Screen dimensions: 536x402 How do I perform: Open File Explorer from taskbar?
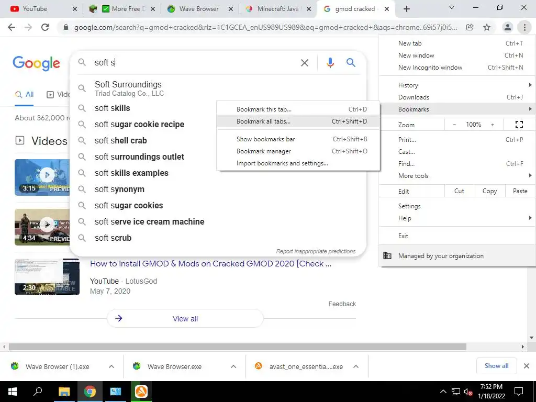pyautogui.click(x=64, y=392)
